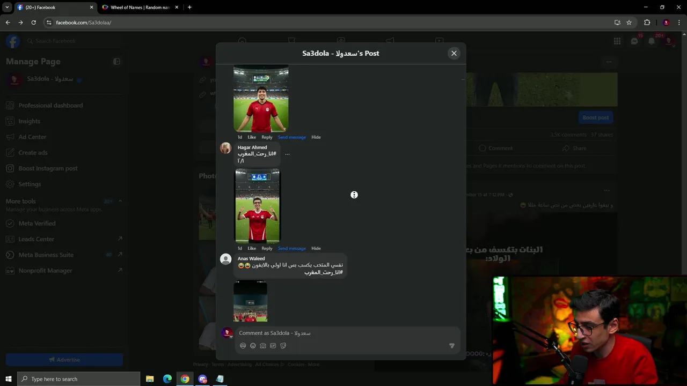687x386 pixels.
Task: Open the sticker picker in comment box
Action: click(283, 346)
